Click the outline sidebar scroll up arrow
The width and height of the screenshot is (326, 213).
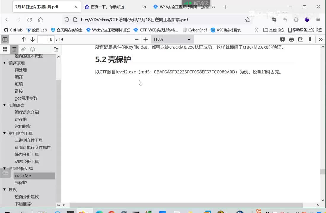pos(59,57)
